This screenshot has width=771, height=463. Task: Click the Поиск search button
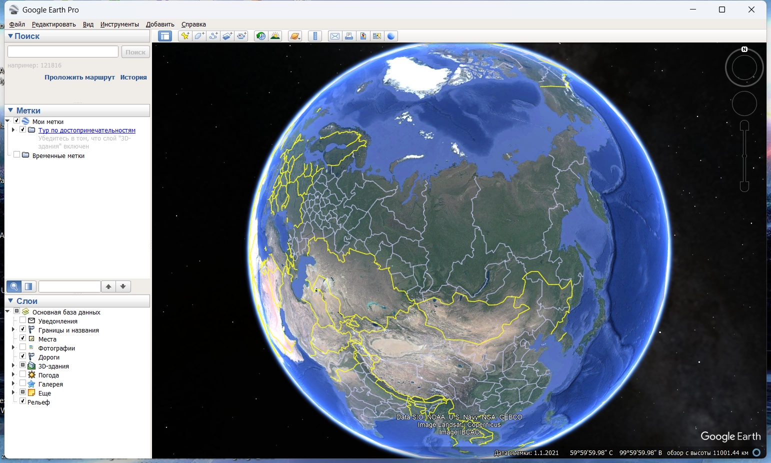(135, 52)
